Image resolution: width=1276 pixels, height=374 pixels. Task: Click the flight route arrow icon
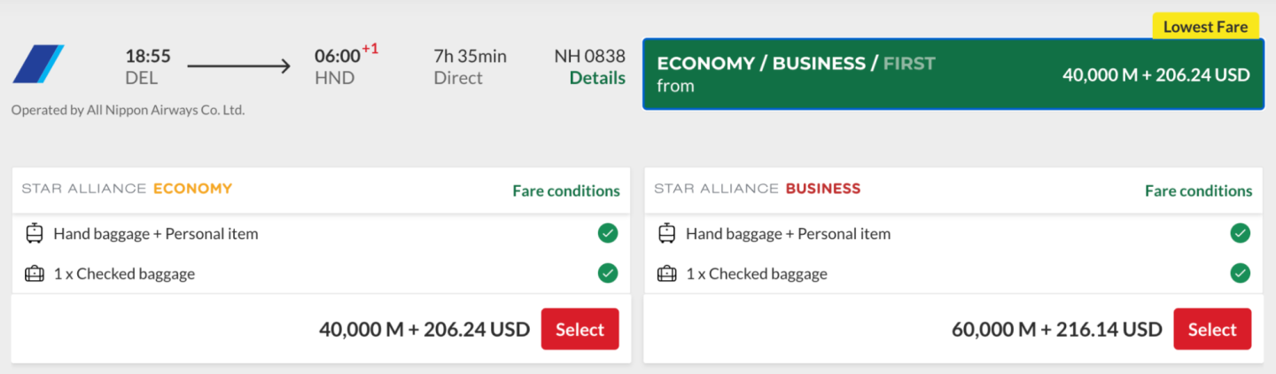click(x=239, y=66)
